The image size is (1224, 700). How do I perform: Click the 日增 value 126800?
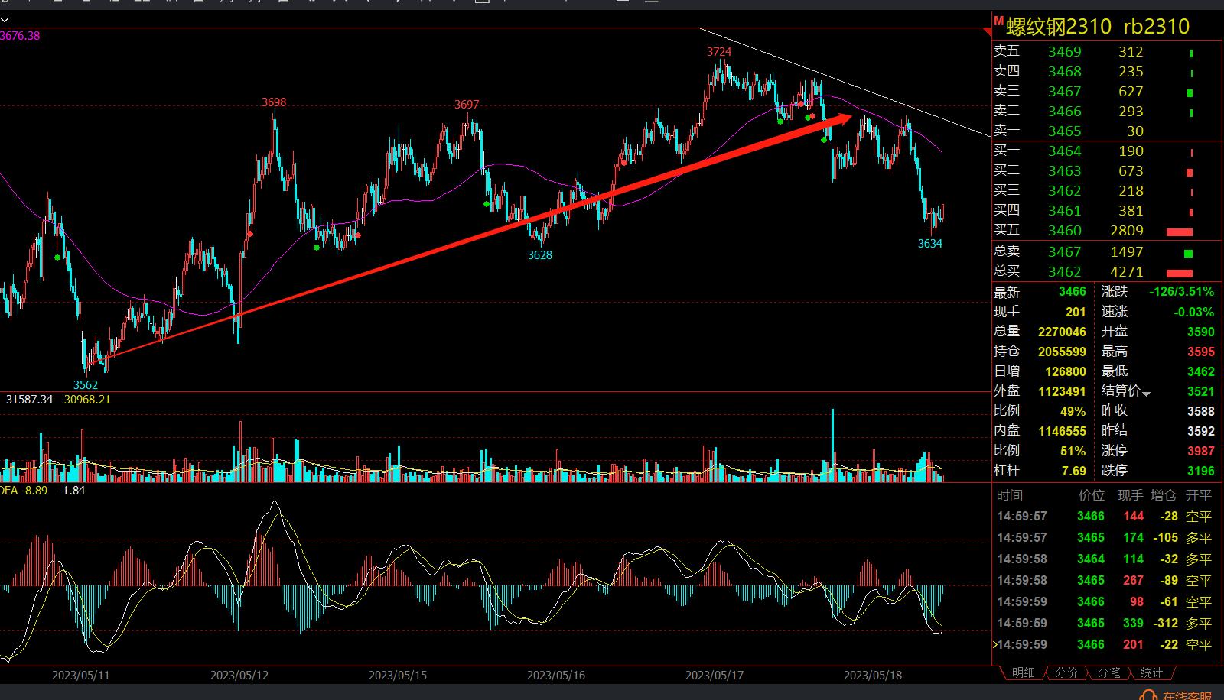1066,371
